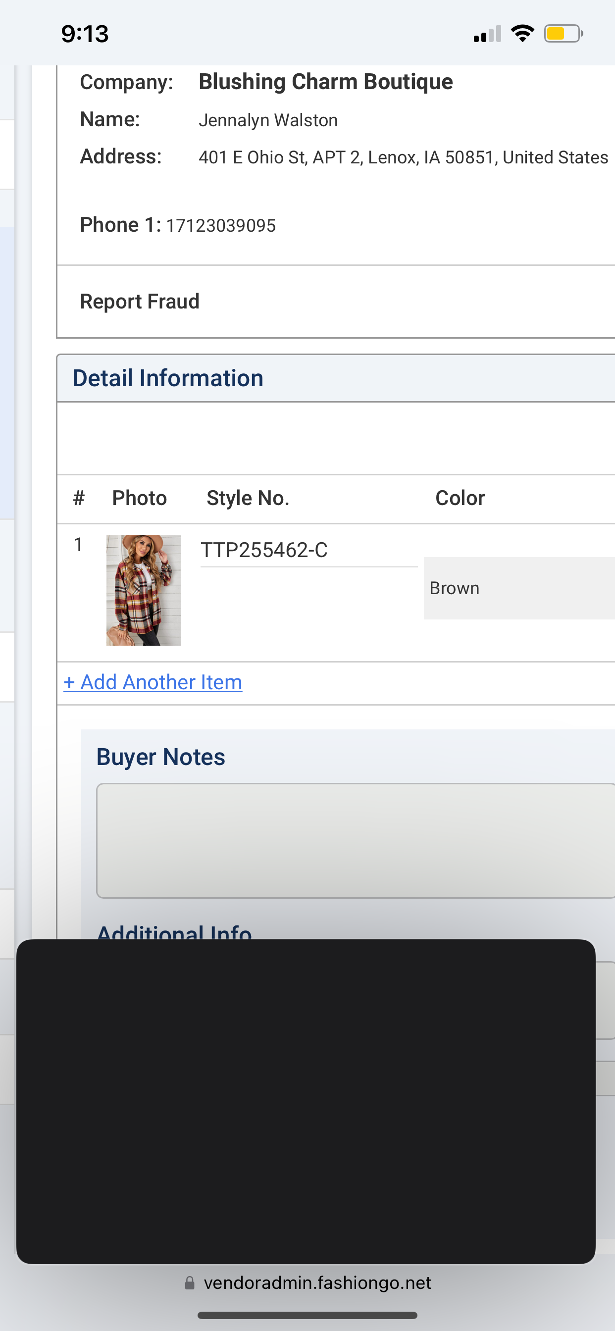Screen dimensions: 615x1331
Task: Tap the vendoradmin.fashiongo.net address bar
Action: pyautogui.click(x=316, y=1283)
